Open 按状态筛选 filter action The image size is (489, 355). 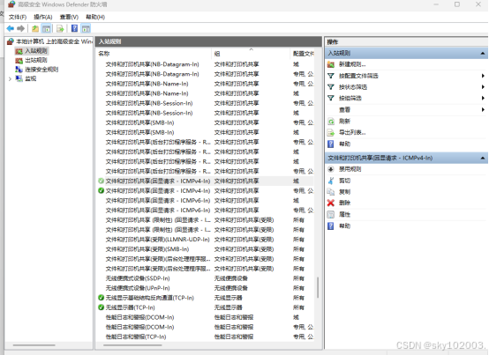coord(353,87)
